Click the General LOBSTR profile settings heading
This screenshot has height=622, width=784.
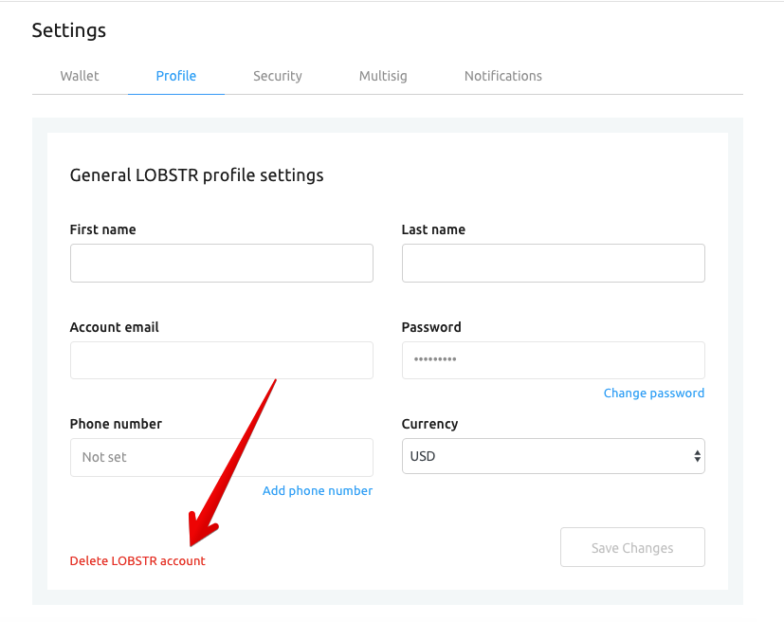coord(196,175)
